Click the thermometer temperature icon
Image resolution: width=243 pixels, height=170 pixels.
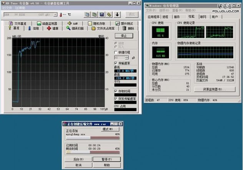coord(61,14)
